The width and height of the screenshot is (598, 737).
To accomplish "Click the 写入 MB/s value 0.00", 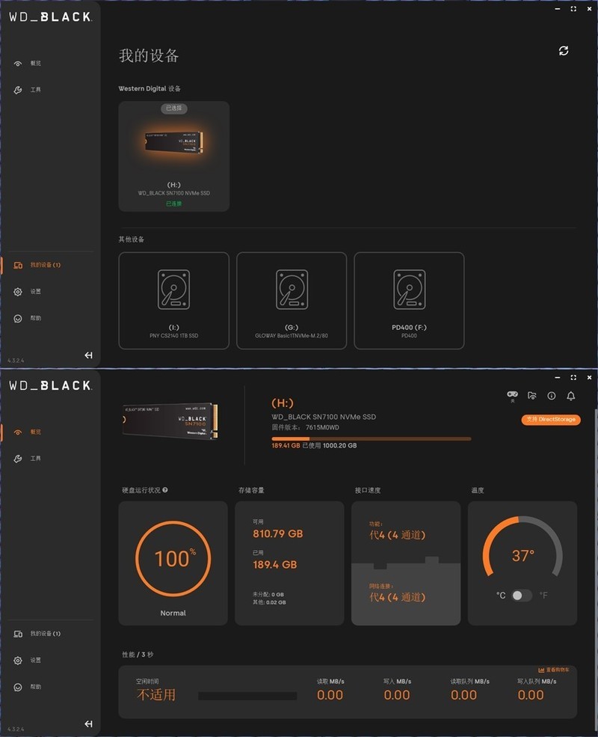I will 397,695.
